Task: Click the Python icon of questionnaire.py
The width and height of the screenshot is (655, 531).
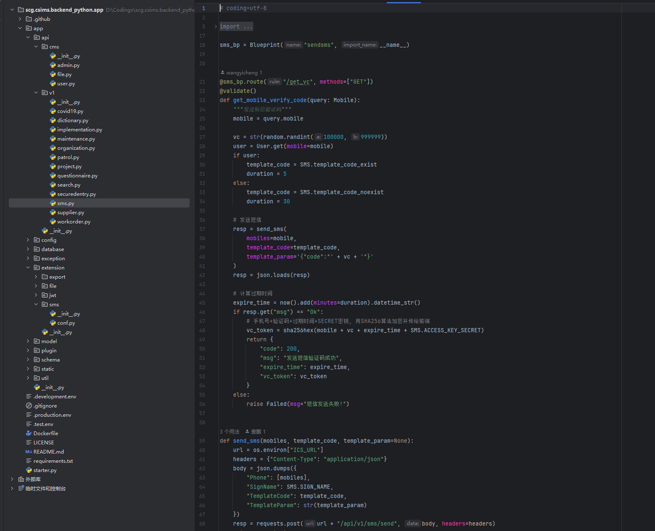Action: (x=53, y=175)
